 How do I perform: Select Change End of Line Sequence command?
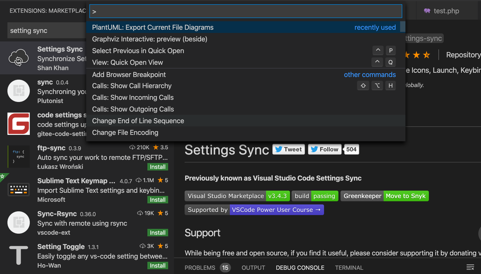coord(138,121)
